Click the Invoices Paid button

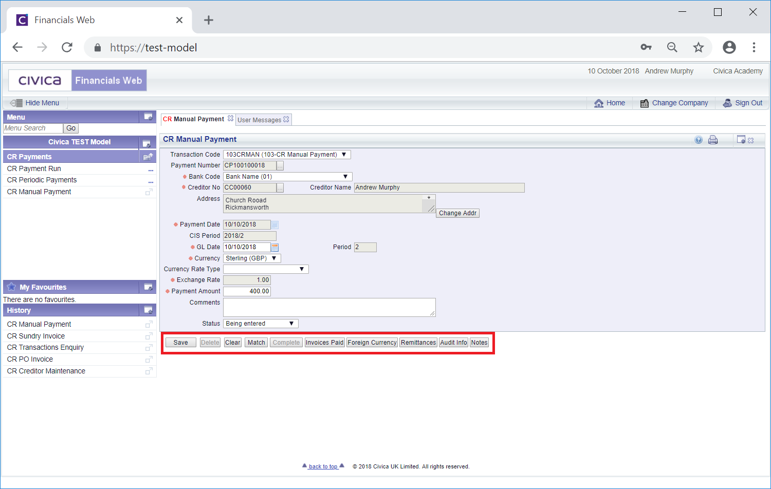coord(324,343)
